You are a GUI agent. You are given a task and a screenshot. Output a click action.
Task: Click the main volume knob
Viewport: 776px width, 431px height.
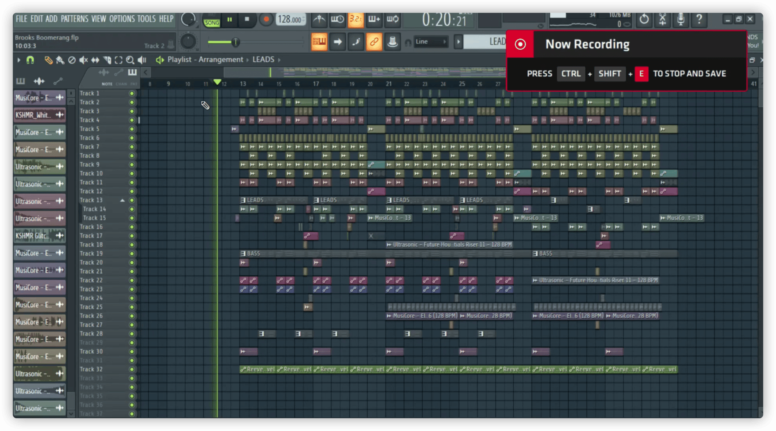tap(188, 19)
